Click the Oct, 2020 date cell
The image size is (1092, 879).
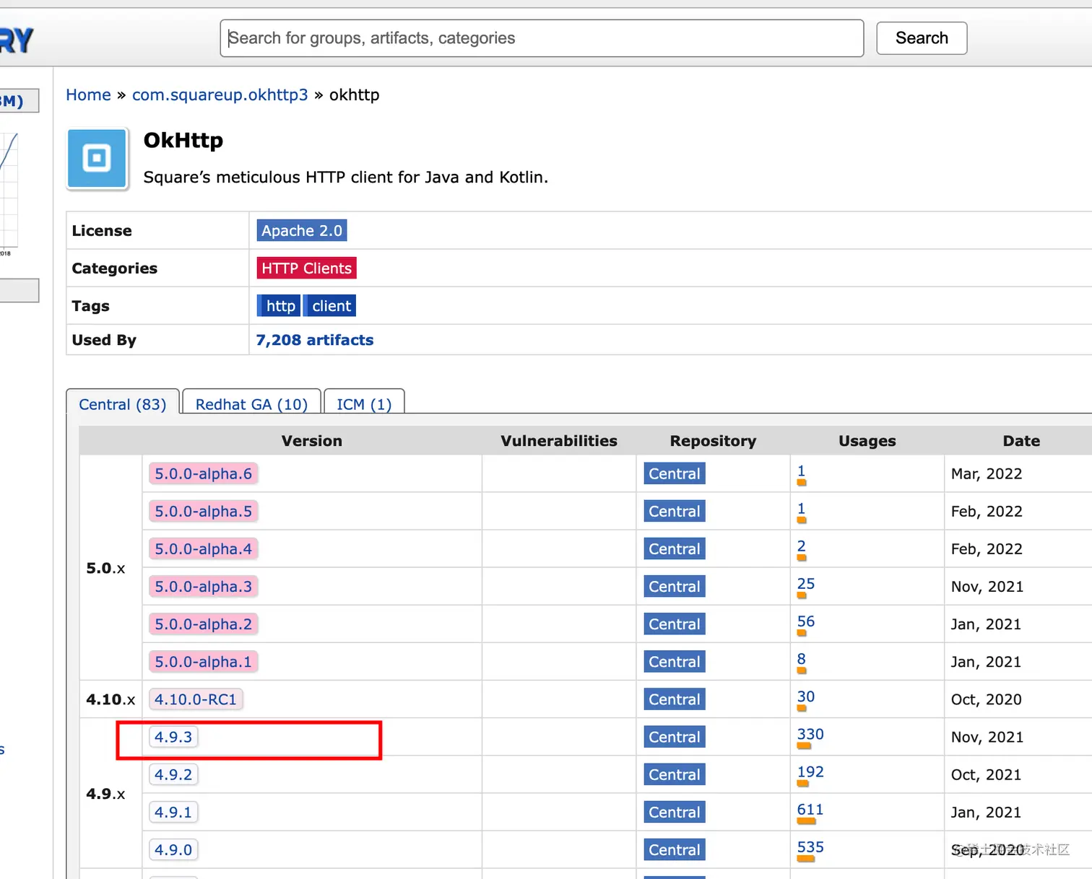pos(987,699)
